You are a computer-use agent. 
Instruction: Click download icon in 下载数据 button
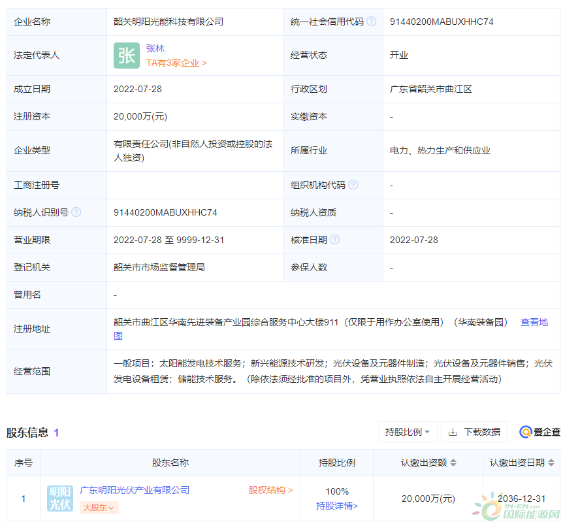453,432
